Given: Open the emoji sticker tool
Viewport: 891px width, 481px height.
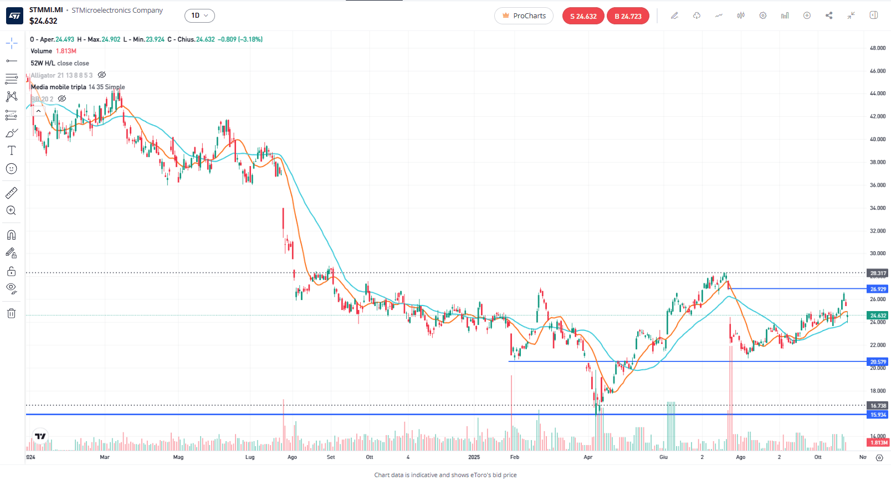Looking at the screenshot, I should tap(11, 169).
